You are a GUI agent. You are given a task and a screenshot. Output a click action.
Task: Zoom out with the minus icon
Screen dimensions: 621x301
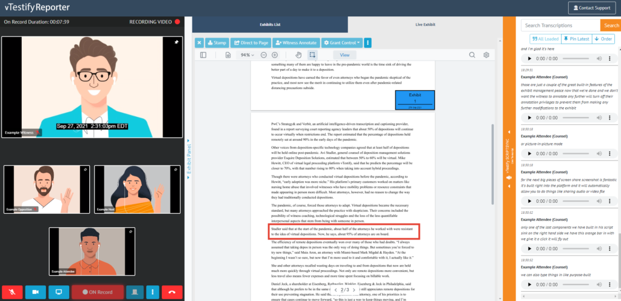click(x=263, y=55)
